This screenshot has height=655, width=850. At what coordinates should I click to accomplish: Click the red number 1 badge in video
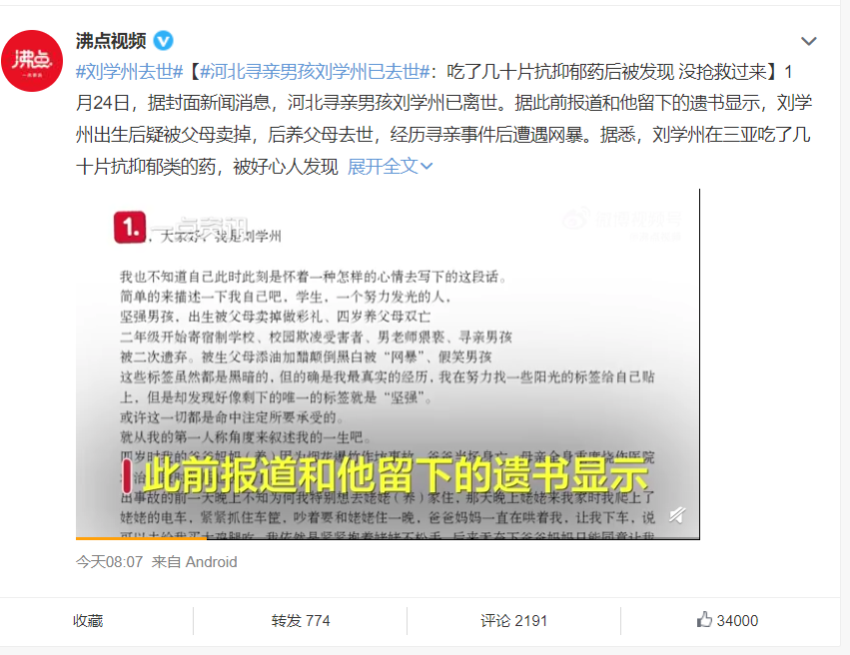pyautogui.click(x=130, y=227)
